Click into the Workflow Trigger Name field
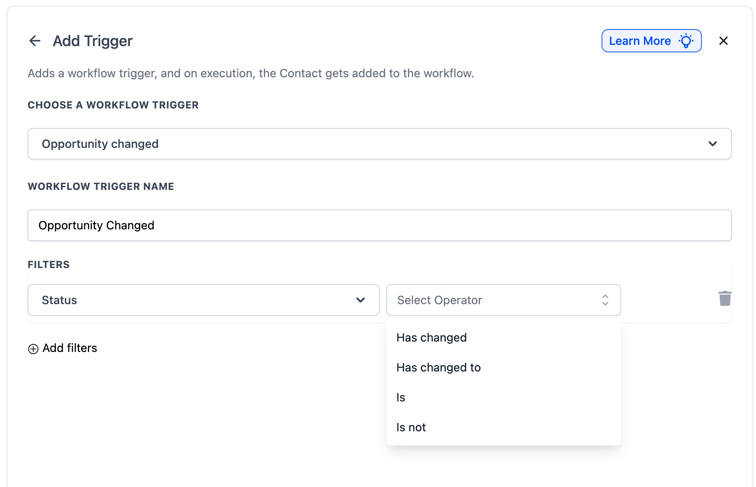The height and width of the screenshot is (487, 756). click(379, 225)
